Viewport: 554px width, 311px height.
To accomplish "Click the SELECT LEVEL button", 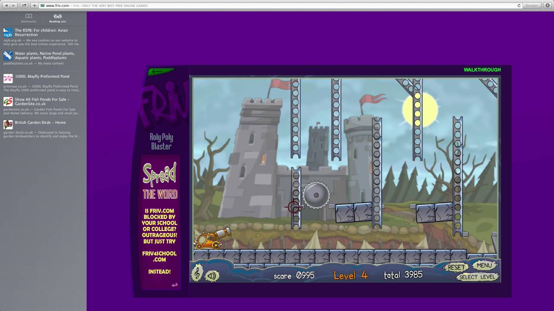I will pyautogui.click(x=477, y=277).
